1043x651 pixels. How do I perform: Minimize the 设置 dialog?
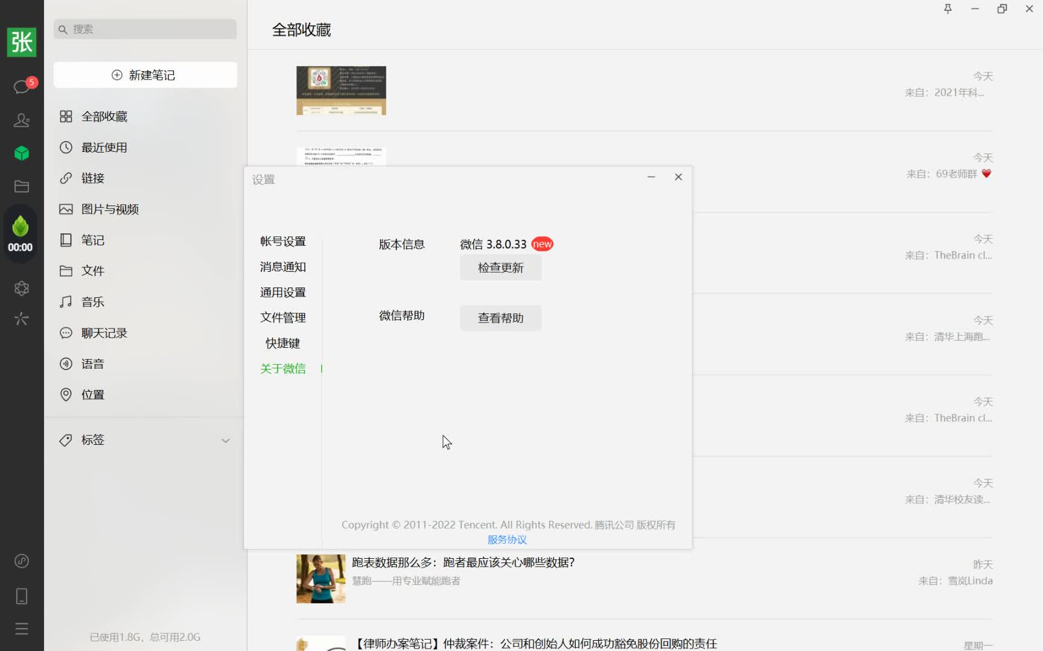click(651, 177)
